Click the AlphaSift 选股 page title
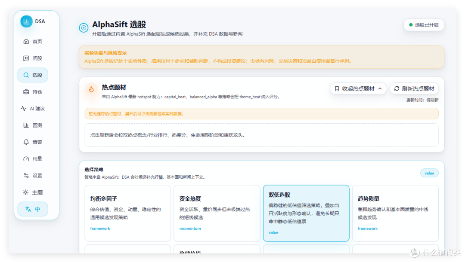 point(119,24)
